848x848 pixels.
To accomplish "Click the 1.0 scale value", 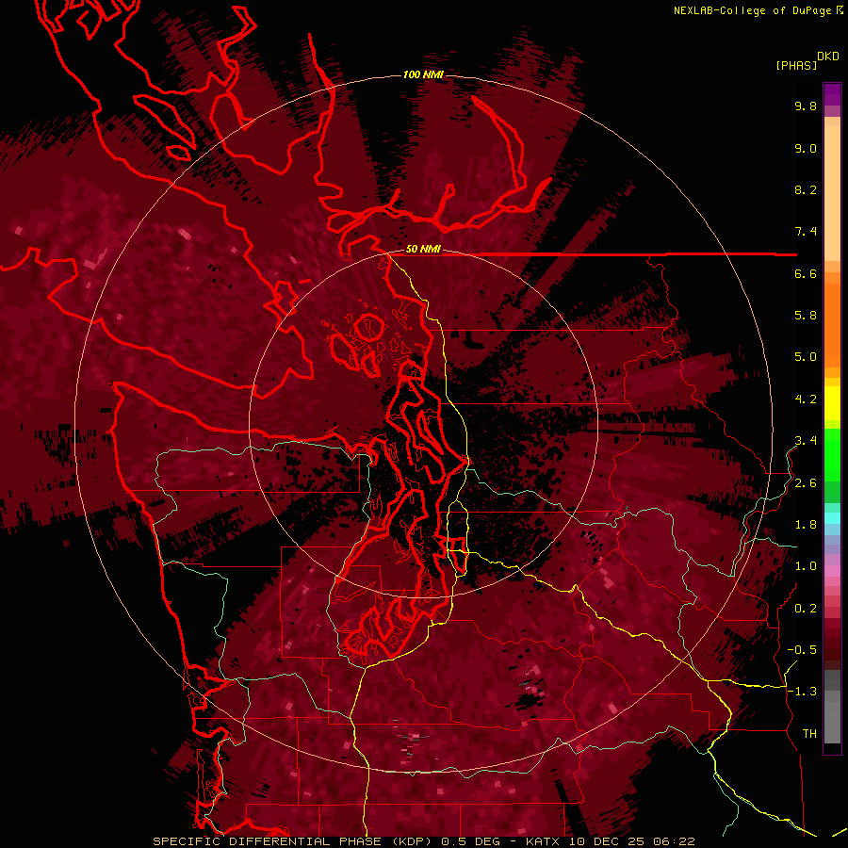I will (x=806, y=566).
